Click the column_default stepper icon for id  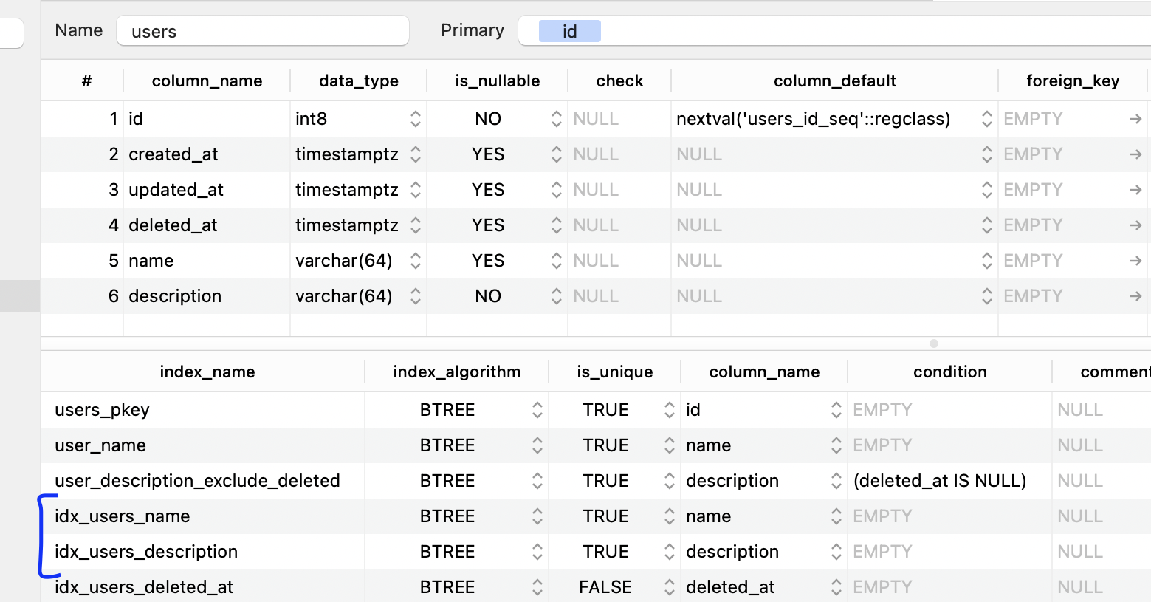pyautogui.click(x=987, y=118)
